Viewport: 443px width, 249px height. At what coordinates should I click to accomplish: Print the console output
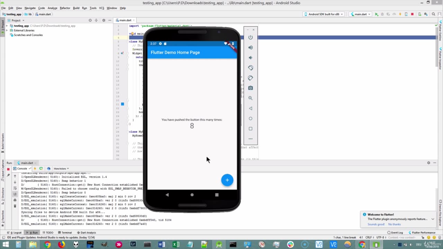(x=15, y=200)
